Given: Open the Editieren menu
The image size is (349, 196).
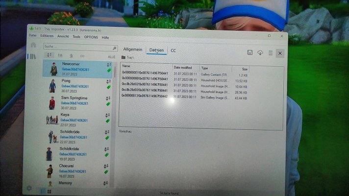Looking at the screenshot, I should tap(47, 36).
